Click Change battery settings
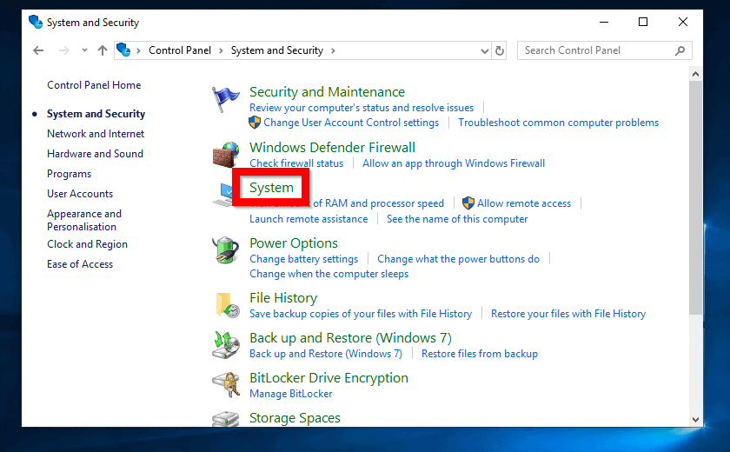The width and height of the screenshot is (730, 452). click(304, 259)
